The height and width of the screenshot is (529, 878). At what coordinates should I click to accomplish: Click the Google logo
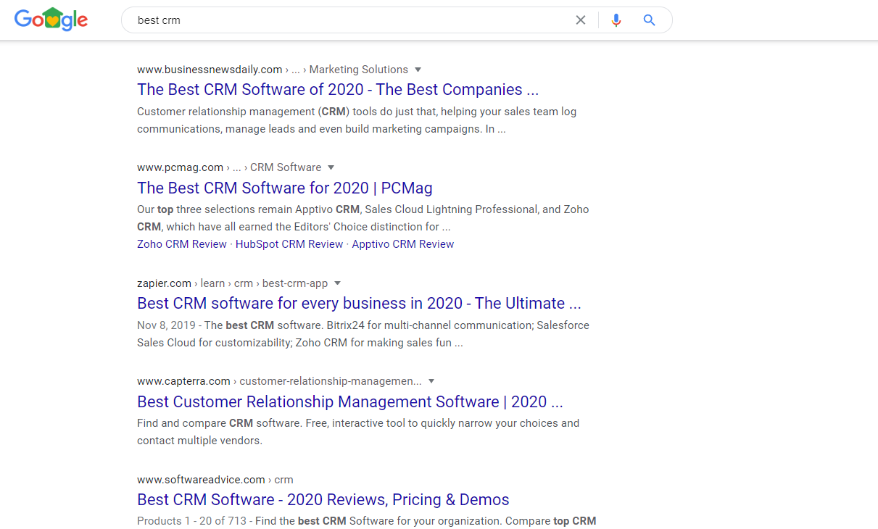51,20
